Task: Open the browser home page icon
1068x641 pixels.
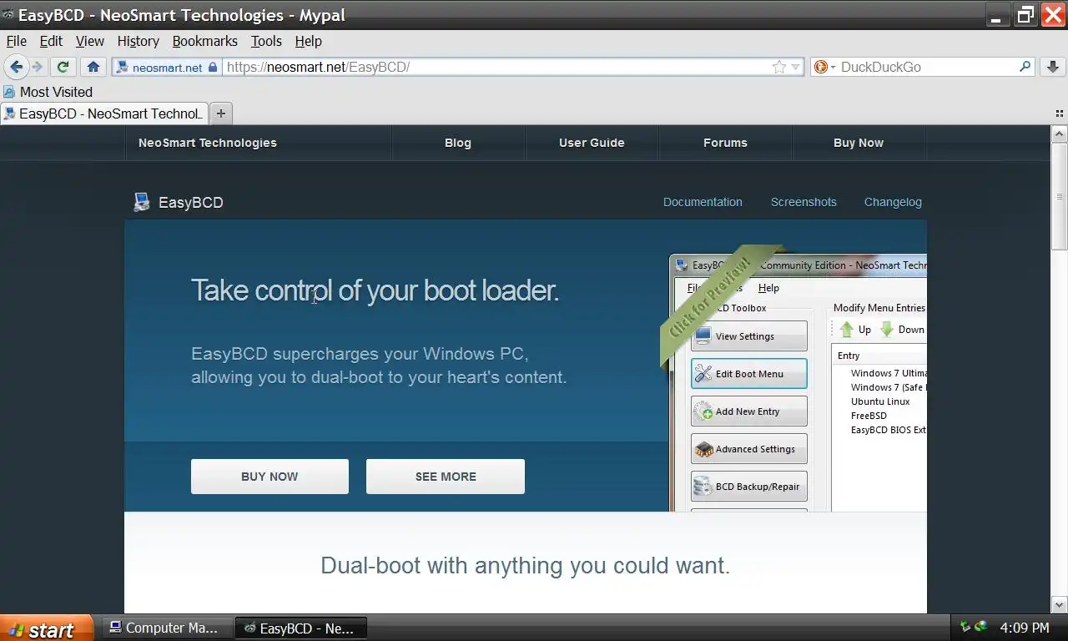Action: pyautogui.click(x=93, y=67)
